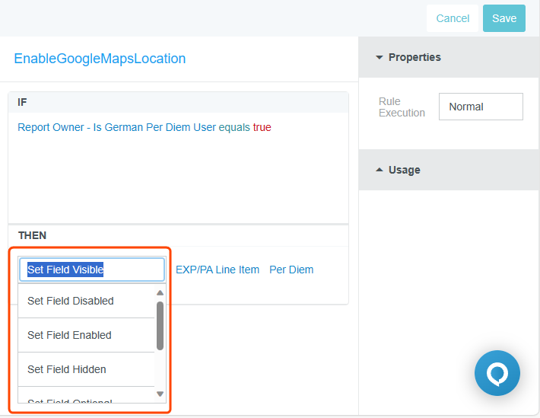Select the Set Field Enabled option

tap(69, 335)
